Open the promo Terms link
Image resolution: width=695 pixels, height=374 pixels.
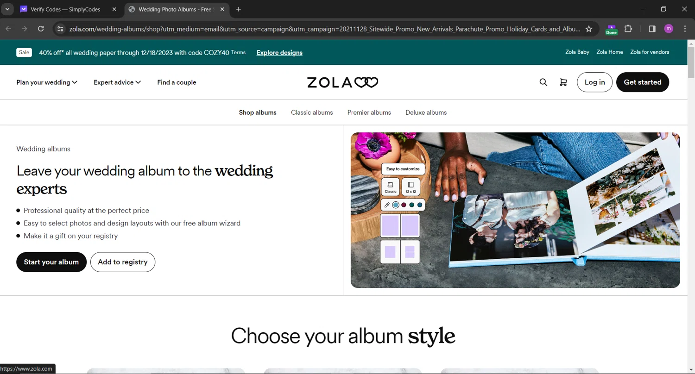[238, 52]
